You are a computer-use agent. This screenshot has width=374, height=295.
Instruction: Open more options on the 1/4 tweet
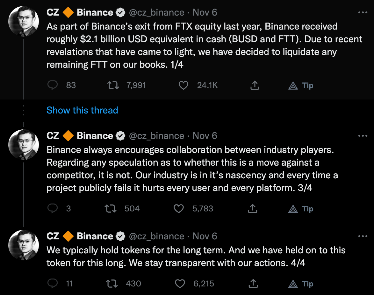(x=363, y=13)
